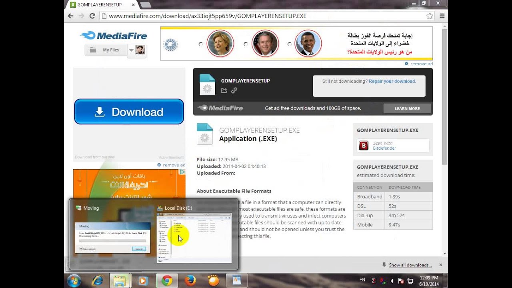Click the round seal icon in the banner ad

tap(171, 44)
